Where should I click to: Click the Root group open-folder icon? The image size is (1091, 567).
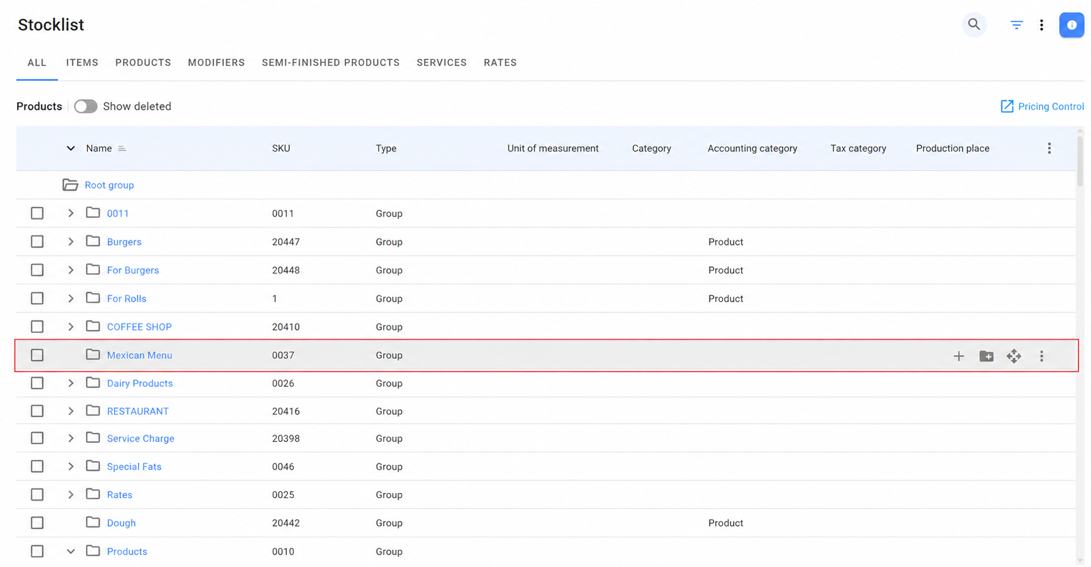(x=70, y=185)
